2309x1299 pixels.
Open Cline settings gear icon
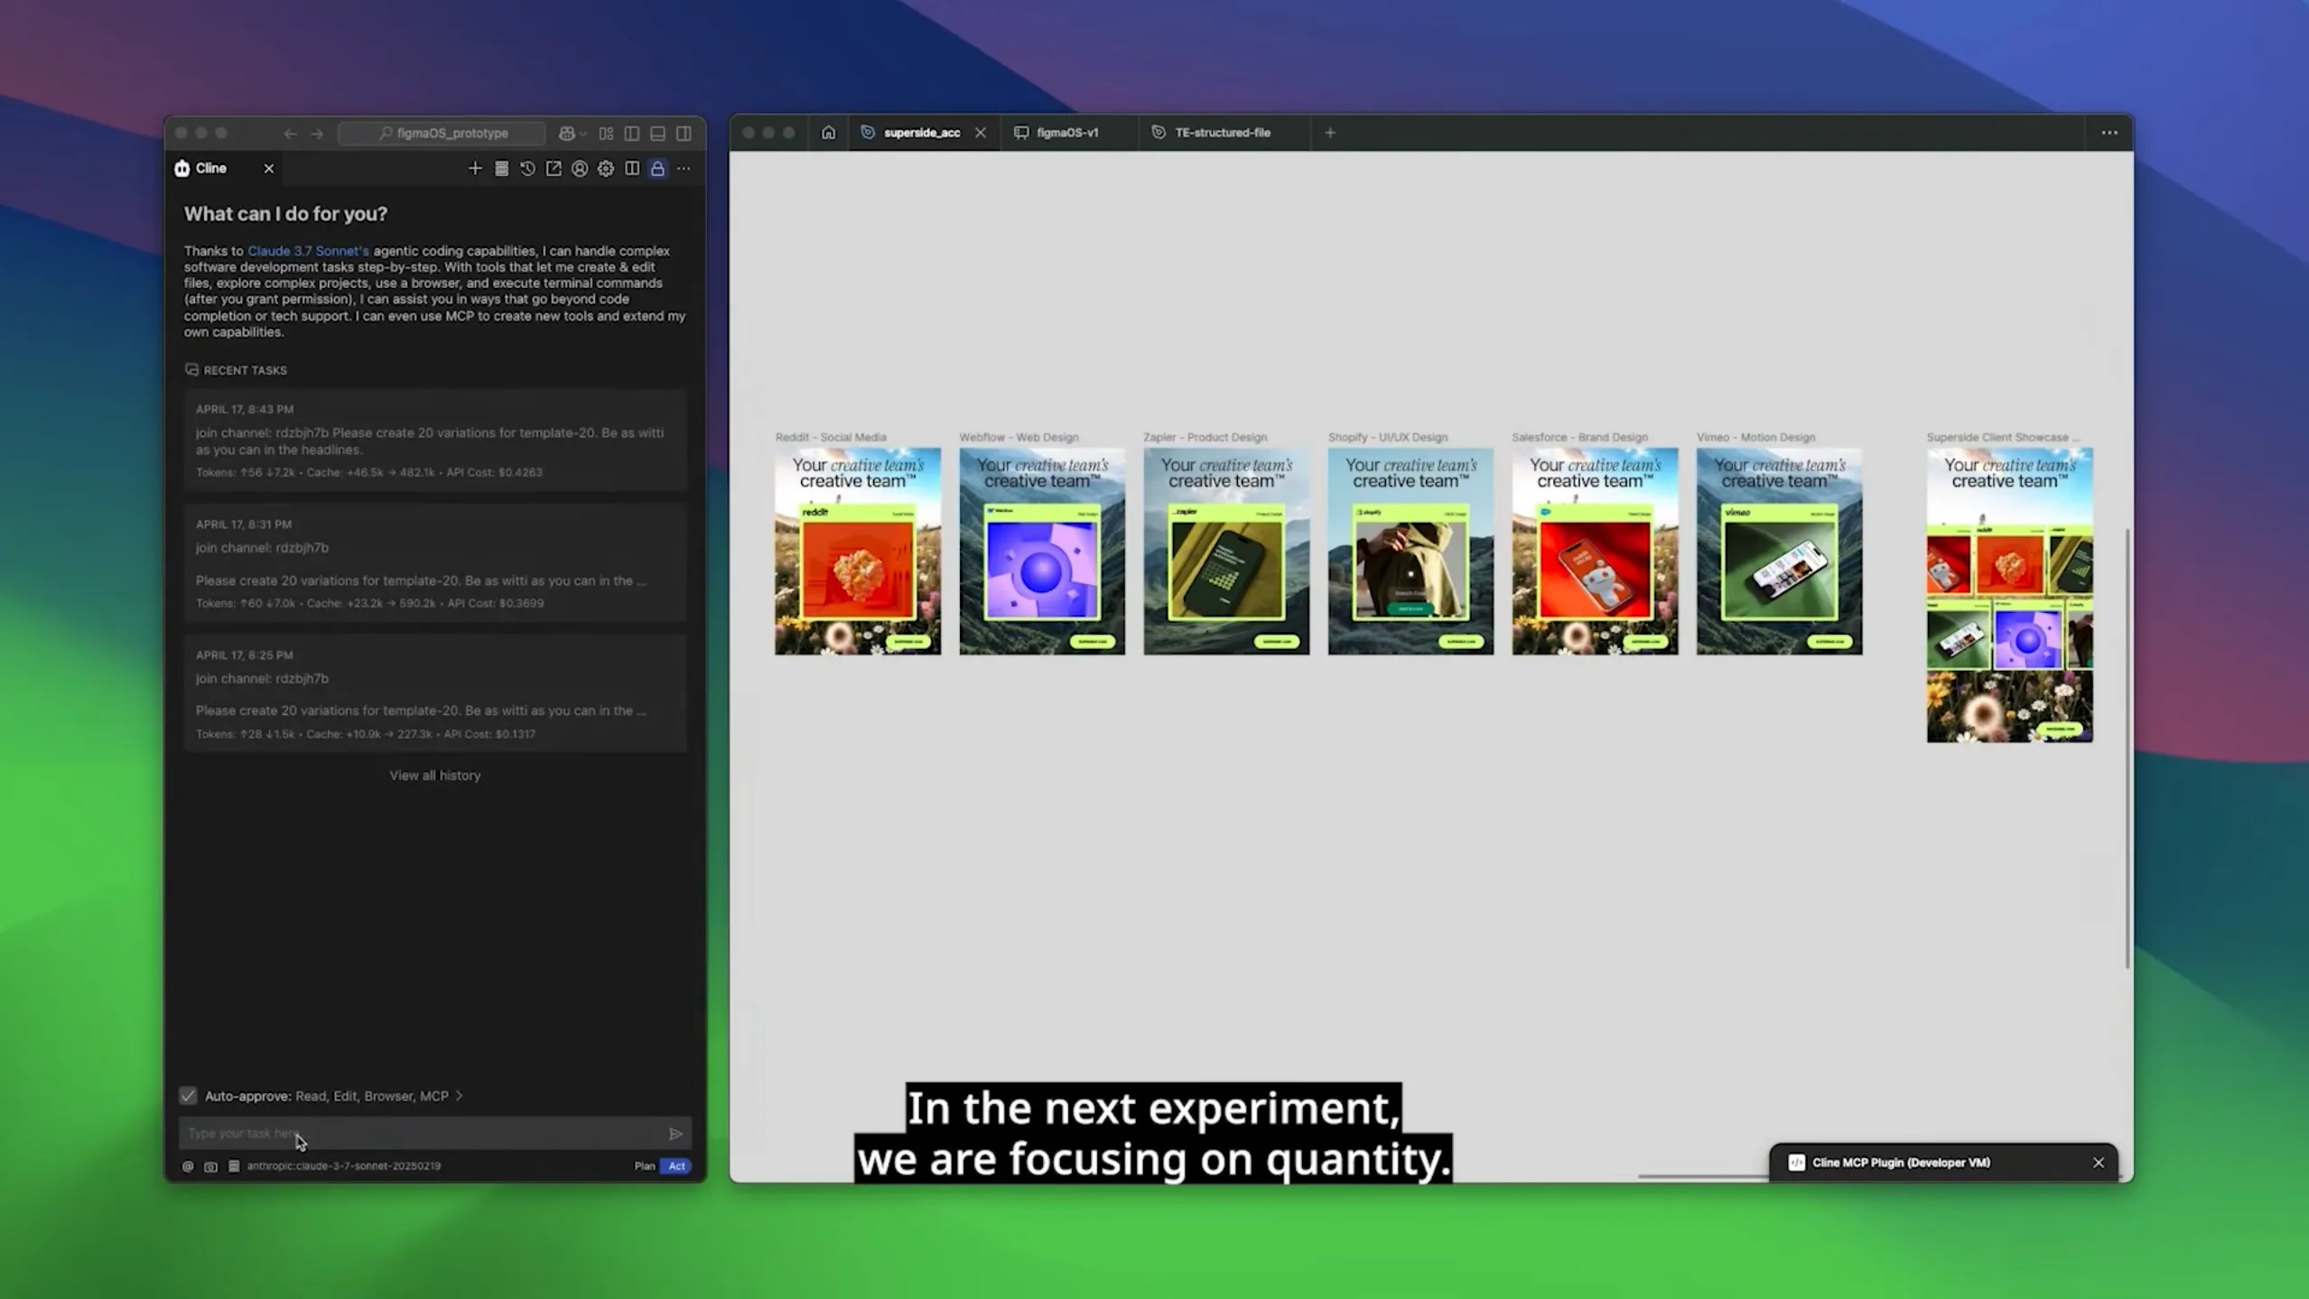(606, 169)
